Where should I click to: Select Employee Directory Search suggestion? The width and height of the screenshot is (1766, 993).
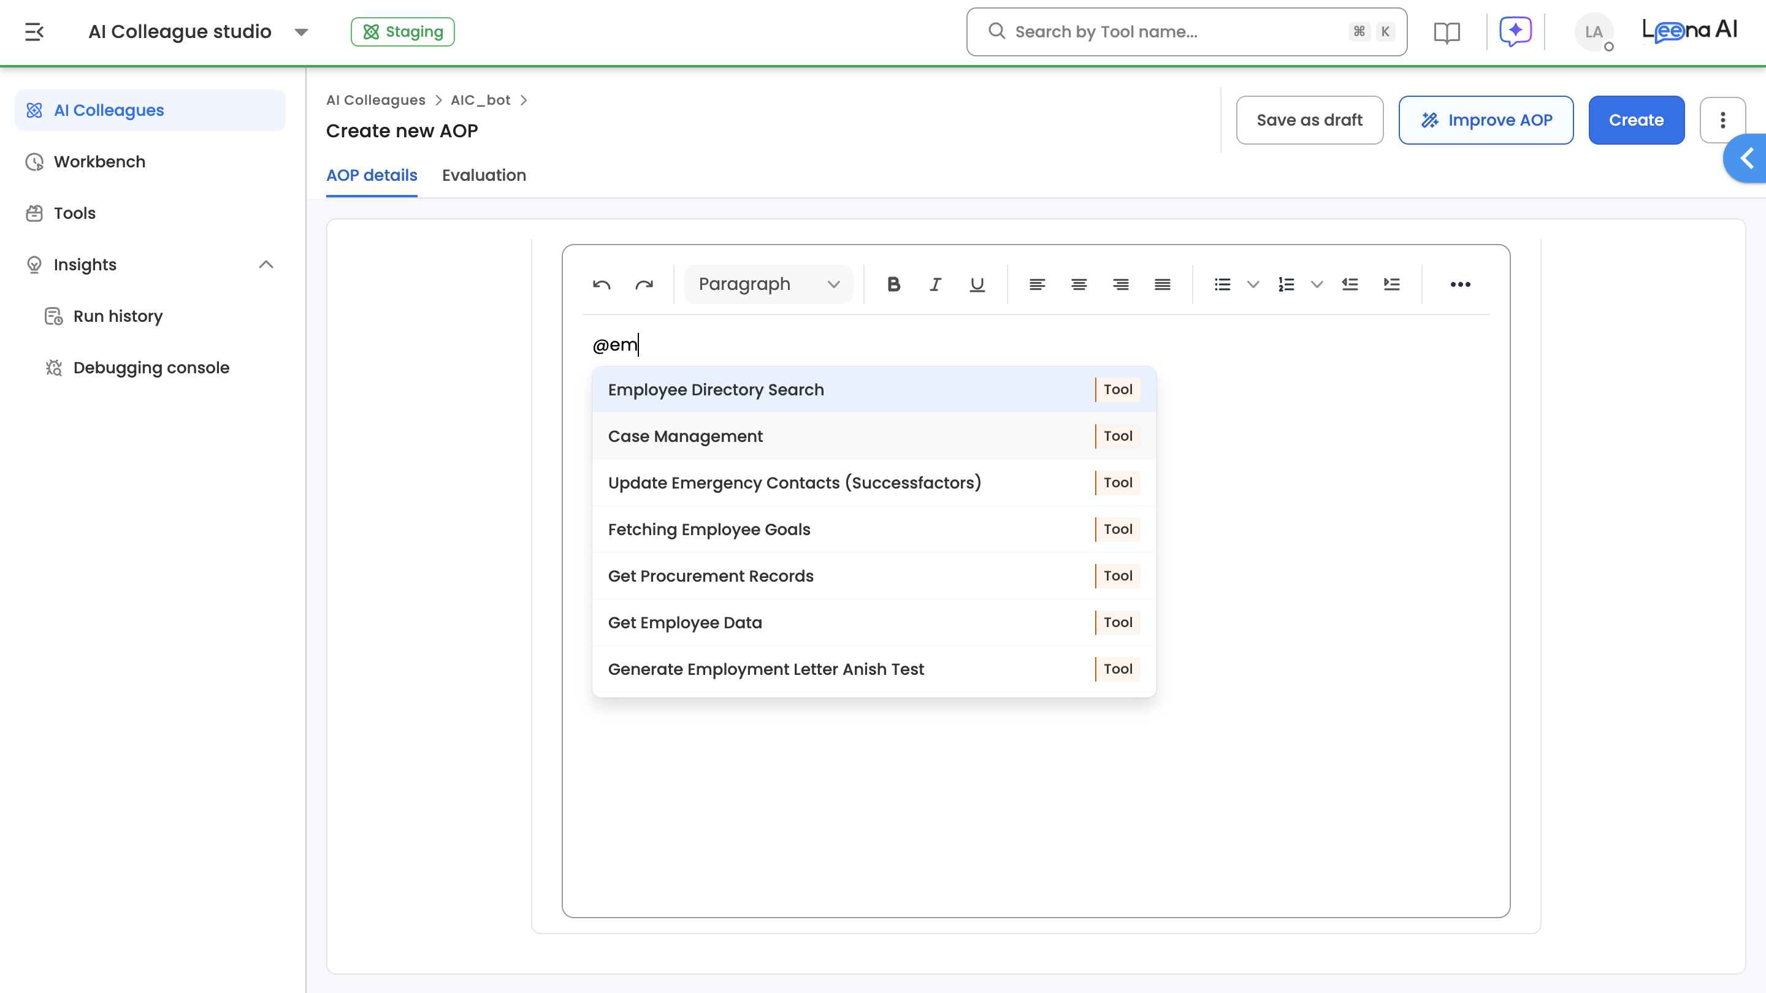(873, 389)
